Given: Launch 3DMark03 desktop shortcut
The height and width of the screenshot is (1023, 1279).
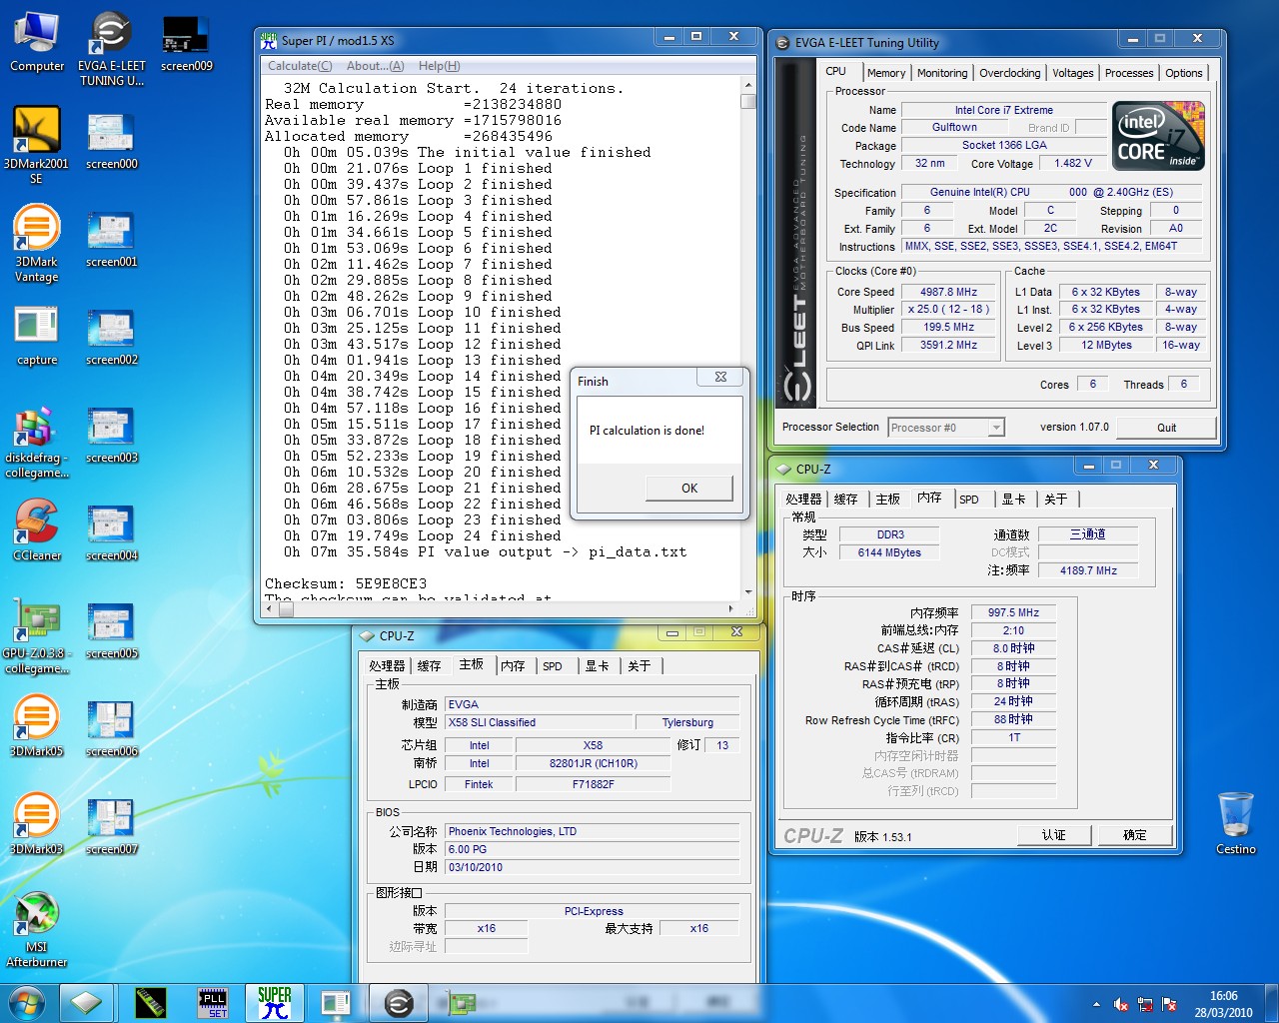Looking at the screenshot, I should pyautogui.click(x=36, y=823).
